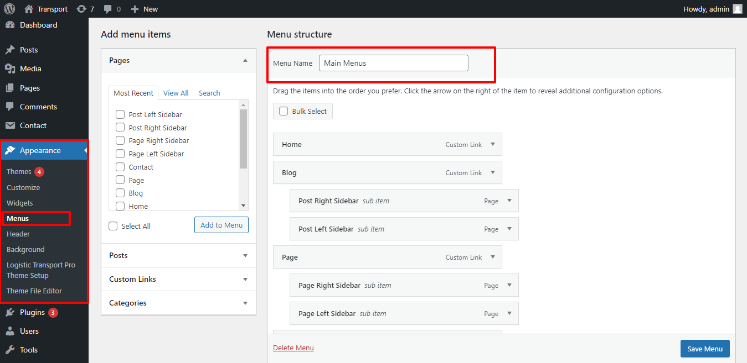This screenshot has width=747, height=363.
Task: Open the Tools wrench icon
Action: pos(10,350)
